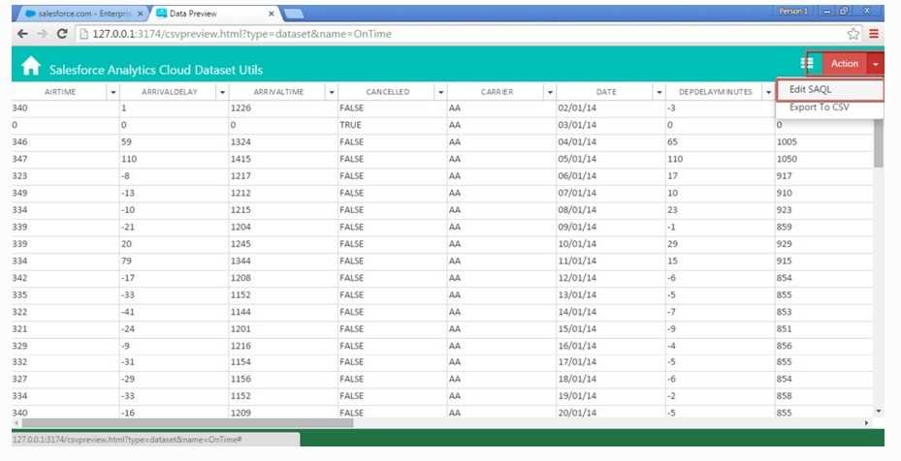
Task: Select the departure delay cell 29
Action: click(x=720, y=244)
